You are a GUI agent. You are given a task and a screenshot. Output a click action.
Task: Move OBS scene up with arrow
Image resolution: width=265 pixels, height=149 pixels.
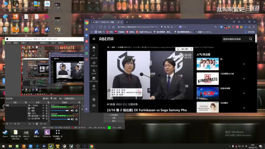(15, 124)
